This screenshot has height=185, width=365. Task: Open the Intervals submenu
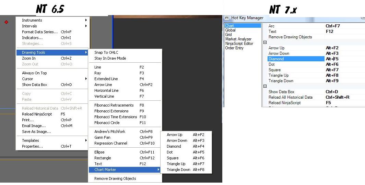click(x=53, y=26)
